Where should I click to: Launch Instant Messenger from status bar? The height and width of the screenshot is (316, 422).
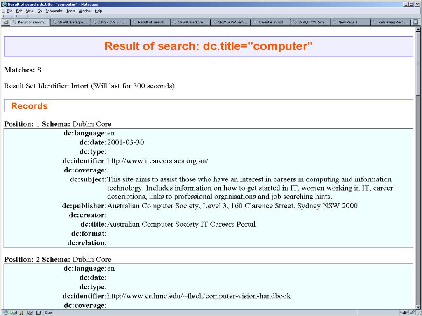(21, 313)
